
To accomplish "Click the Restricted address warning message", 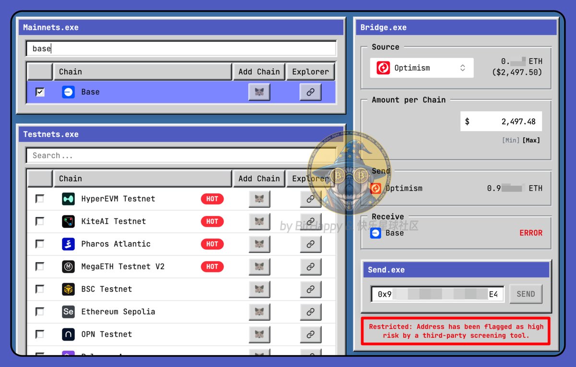I will point(456,331).
